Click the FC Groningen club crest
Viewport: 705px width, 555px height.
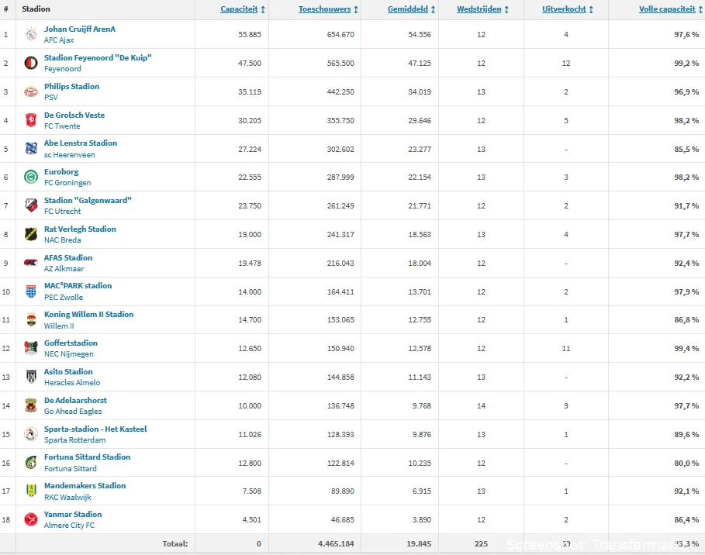click(x=30, y=177)
